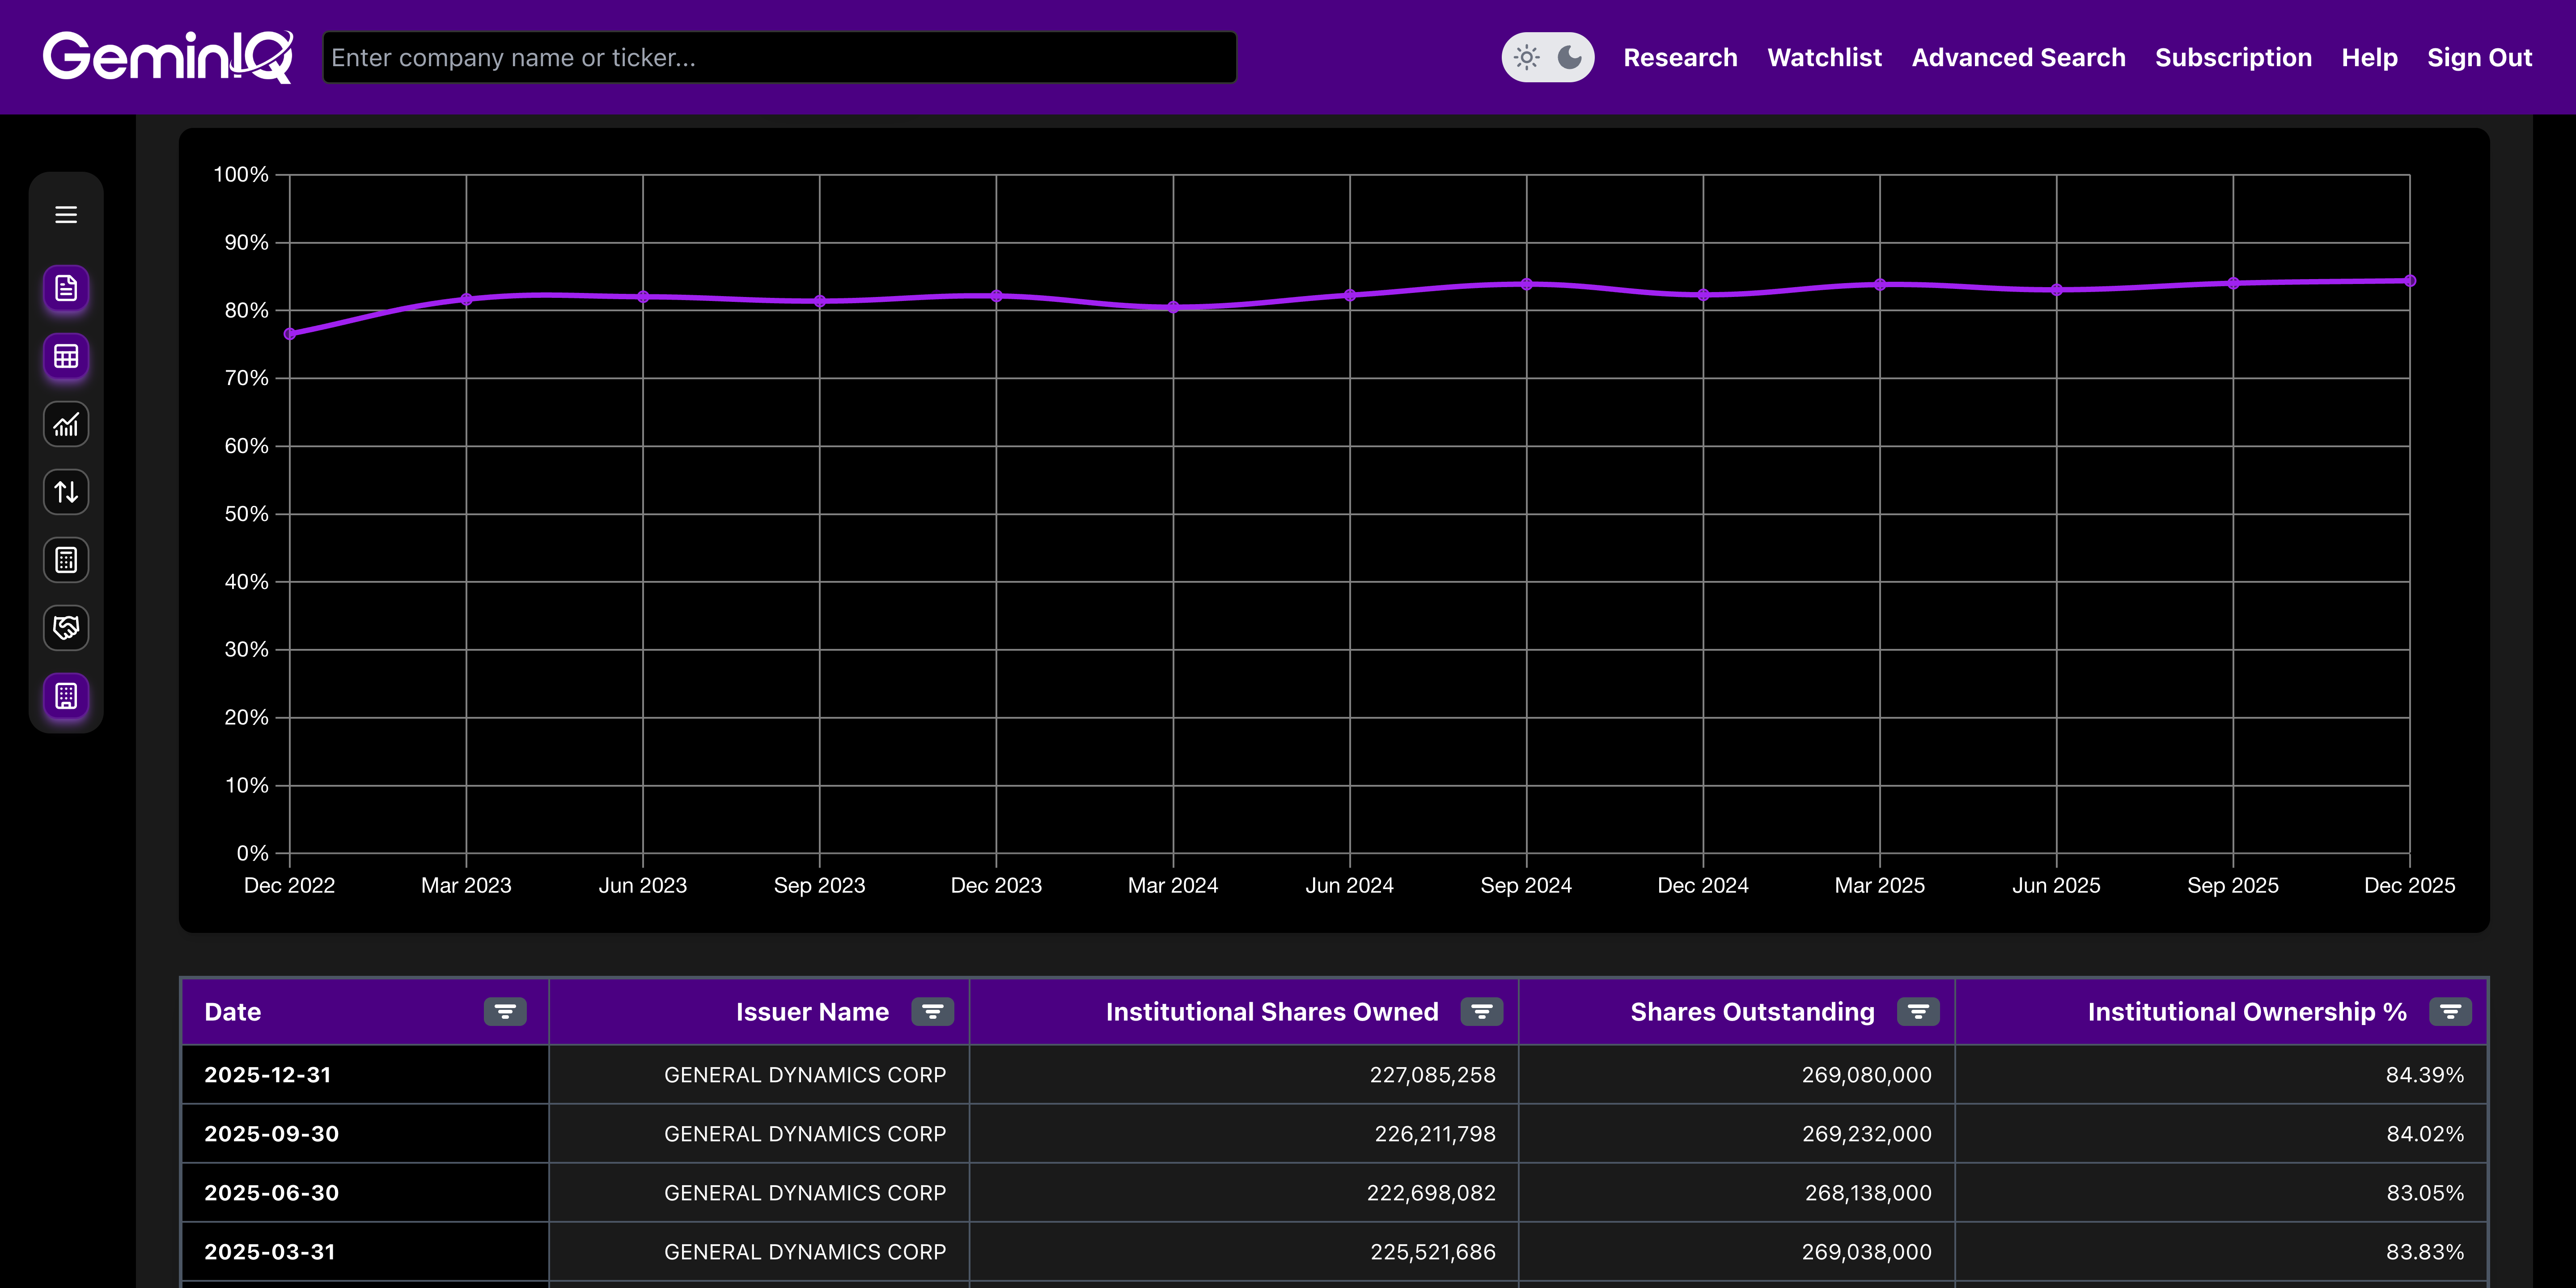Click the up-down arrows sidebar icon
Viewport: 2576px width, 1288px height.
[x=66, y=492]
